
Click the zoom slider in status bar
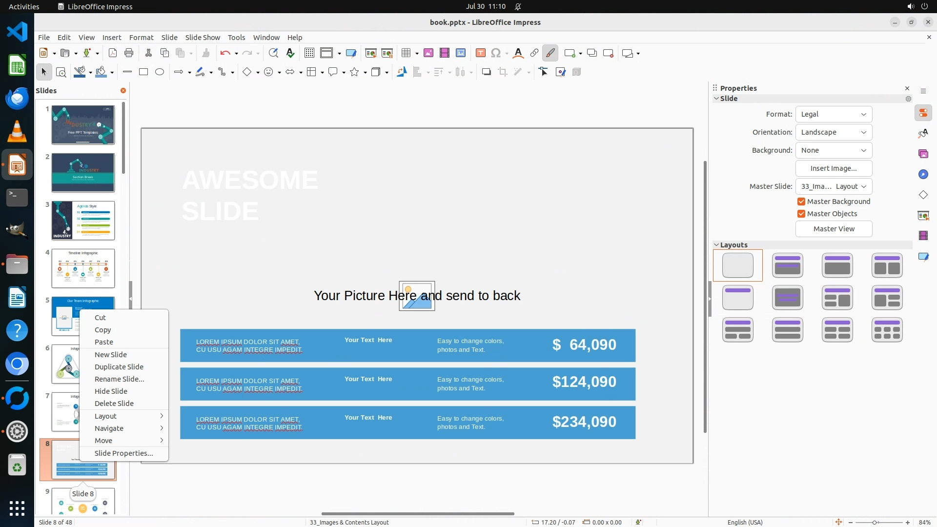pos(875,523)
